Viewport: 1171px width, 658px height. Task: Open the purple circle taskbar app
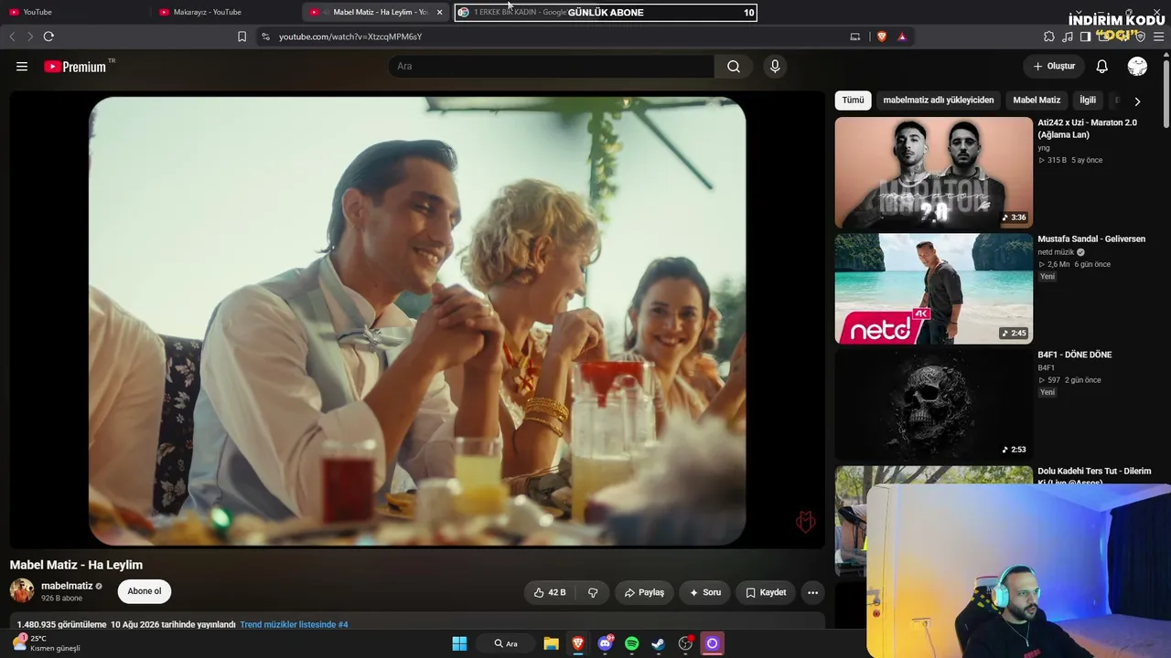coord(712,643)
